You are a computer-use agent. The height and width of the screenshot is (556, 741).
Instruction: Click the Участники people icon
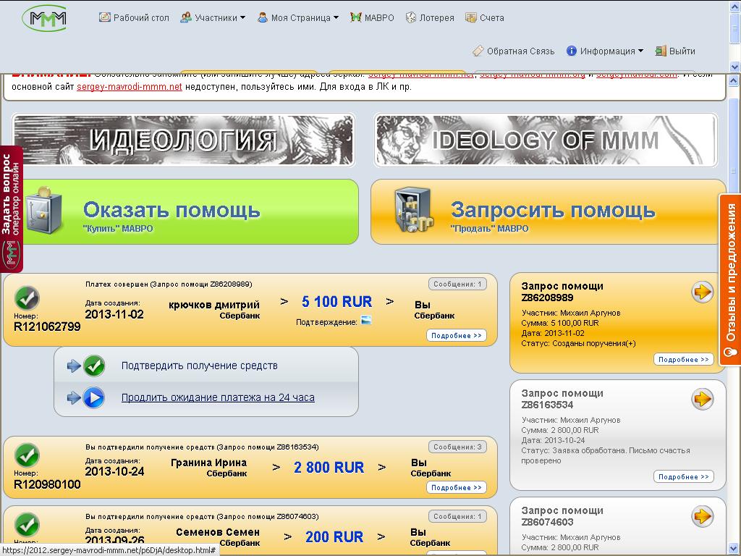click(x=186, y=17)
